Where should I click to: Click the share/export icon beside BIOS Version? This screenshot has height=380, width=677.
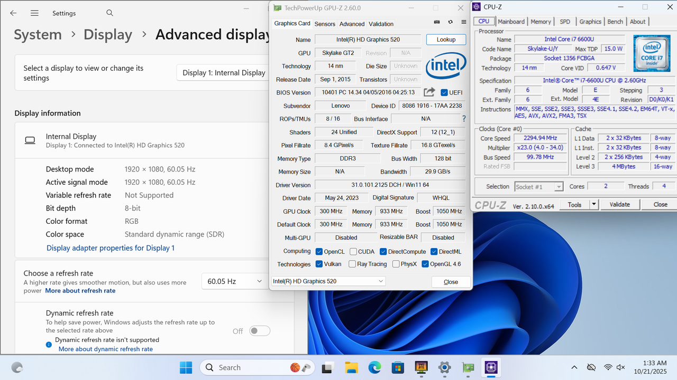pos(429,92)
